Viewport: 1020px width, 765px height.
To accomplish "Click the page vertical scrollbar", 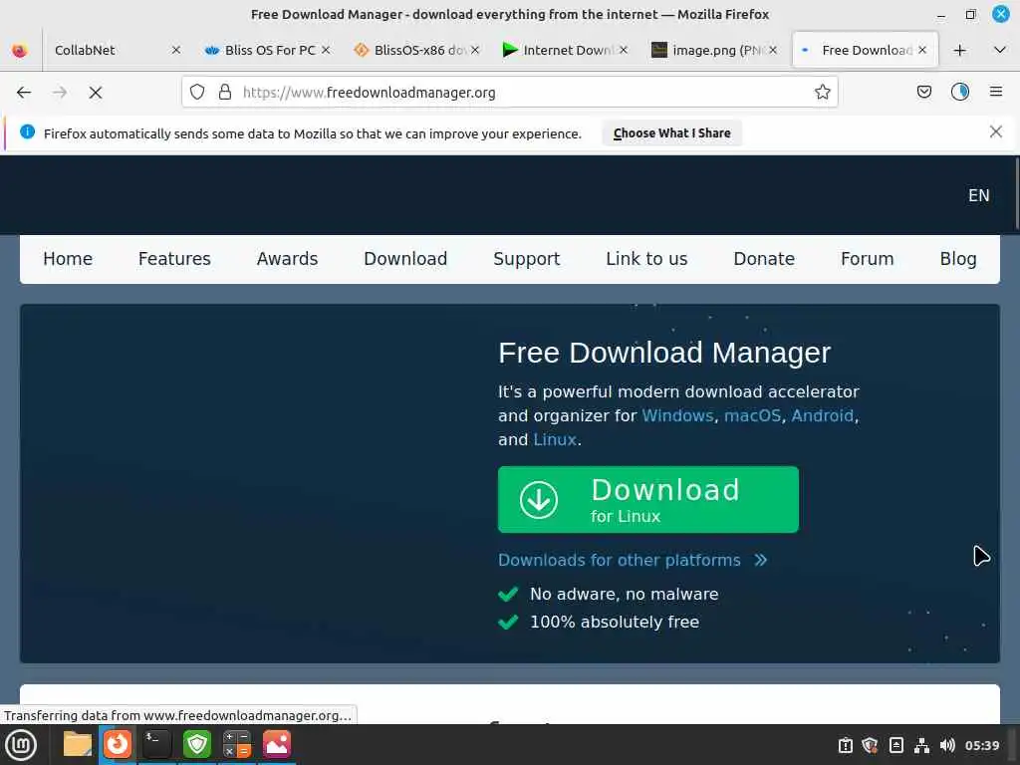I will pos(1016,194).
